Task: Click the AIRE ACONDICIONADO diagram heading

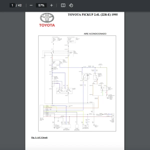Action: (95, 33)
